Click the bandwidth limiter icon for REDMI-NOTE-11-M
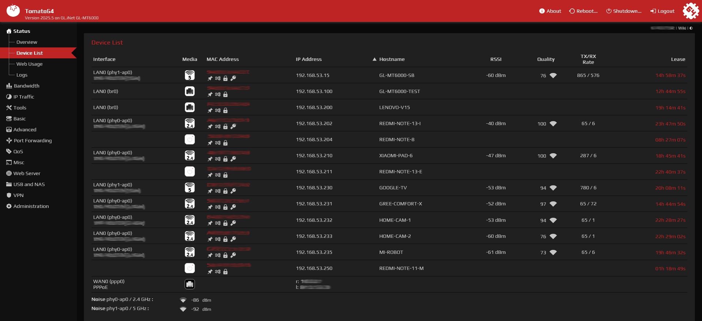The width and height of the screenshot is (702, 321). 218,272
